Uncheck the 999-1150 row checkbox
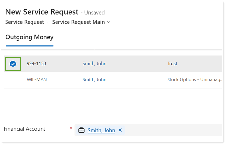Image resolution: width=226 pixels, height=145 pixels. pos(13,64)
